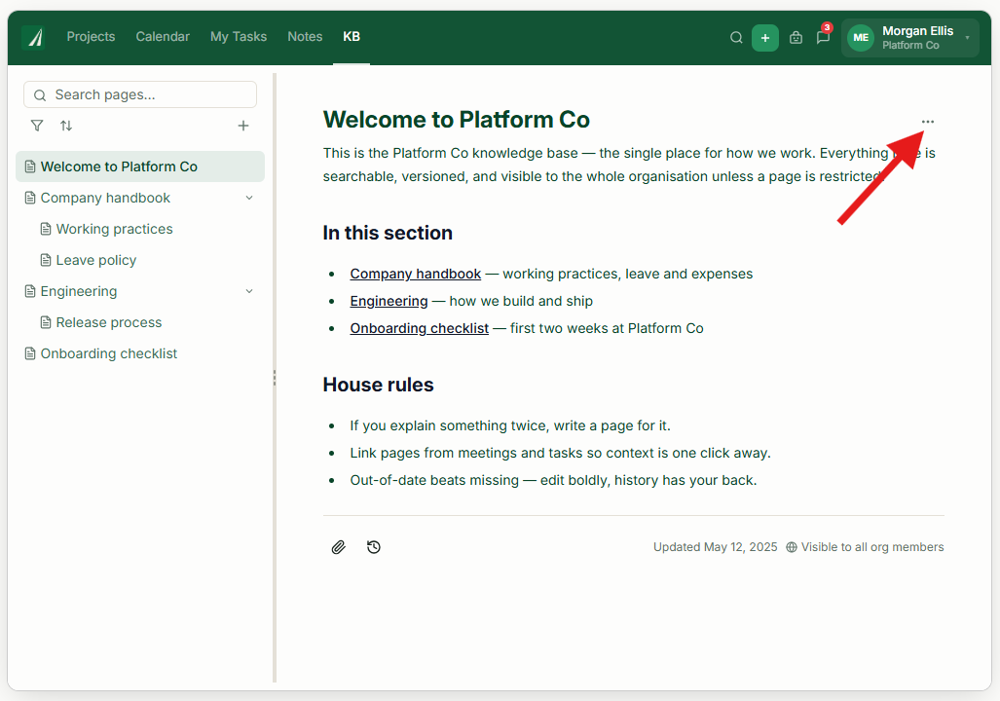Open the page options three-dot menu
The height and width of the screenshot is (701, 1000).
point(927,121)
